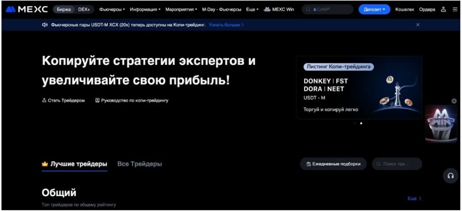Image resolution: width=462 pixels, height=211 pixels.
Task: Click Стать Трейдером link
Action: point(63,100)
